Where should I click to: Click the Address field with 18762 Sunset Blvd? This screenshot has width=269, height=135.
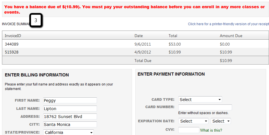(70, 117)
